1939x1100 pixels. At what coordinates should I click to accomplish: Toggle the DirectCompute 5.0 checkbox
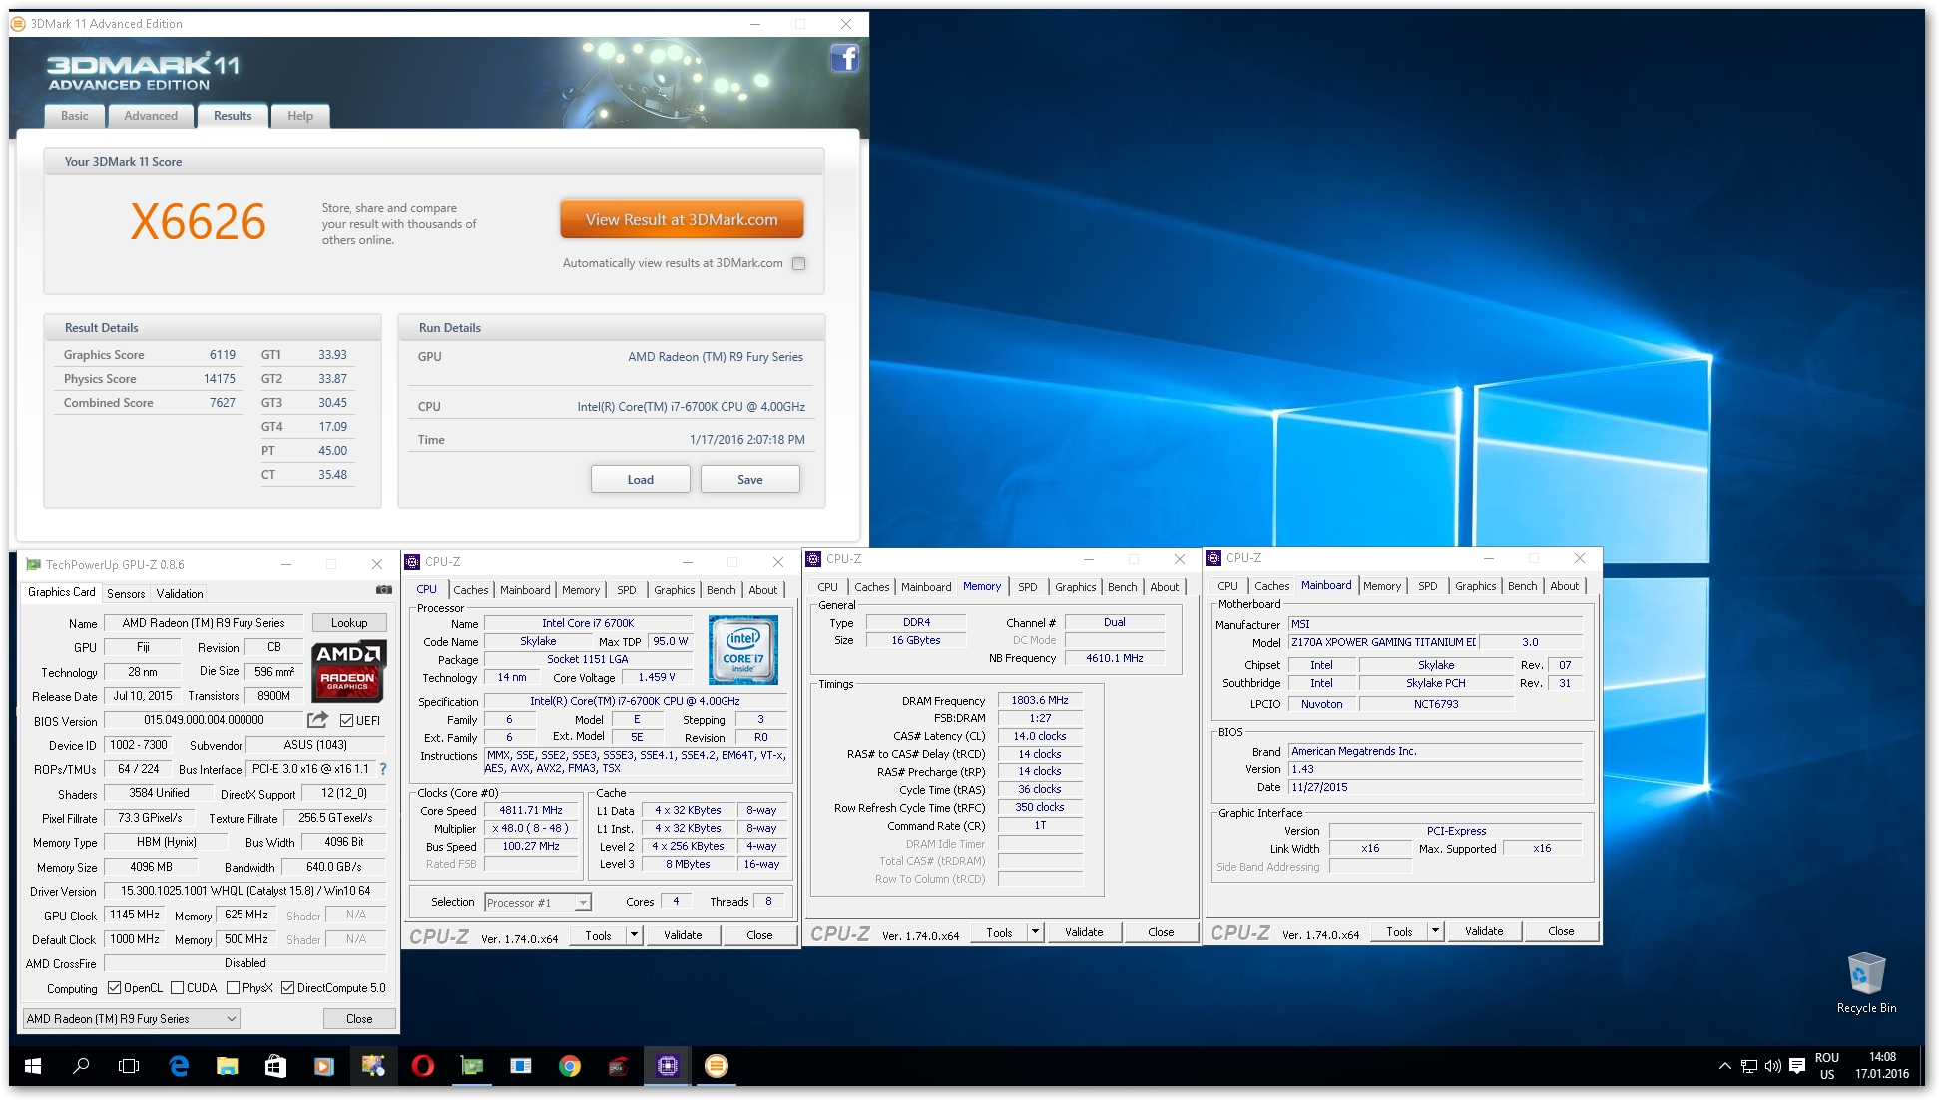287,988
